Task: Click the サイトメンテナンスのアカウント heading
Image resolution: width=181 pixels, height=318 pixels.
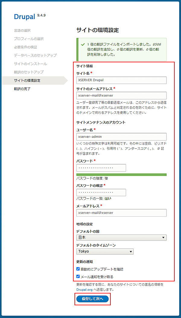Action: (x=101, y=122)
